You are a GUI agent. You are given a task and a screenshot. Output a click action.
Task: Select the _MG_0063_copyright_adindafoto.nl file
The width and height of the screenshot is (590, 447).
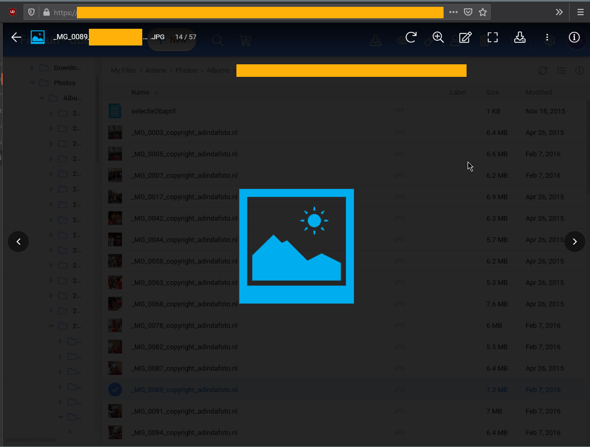[184, 283]
